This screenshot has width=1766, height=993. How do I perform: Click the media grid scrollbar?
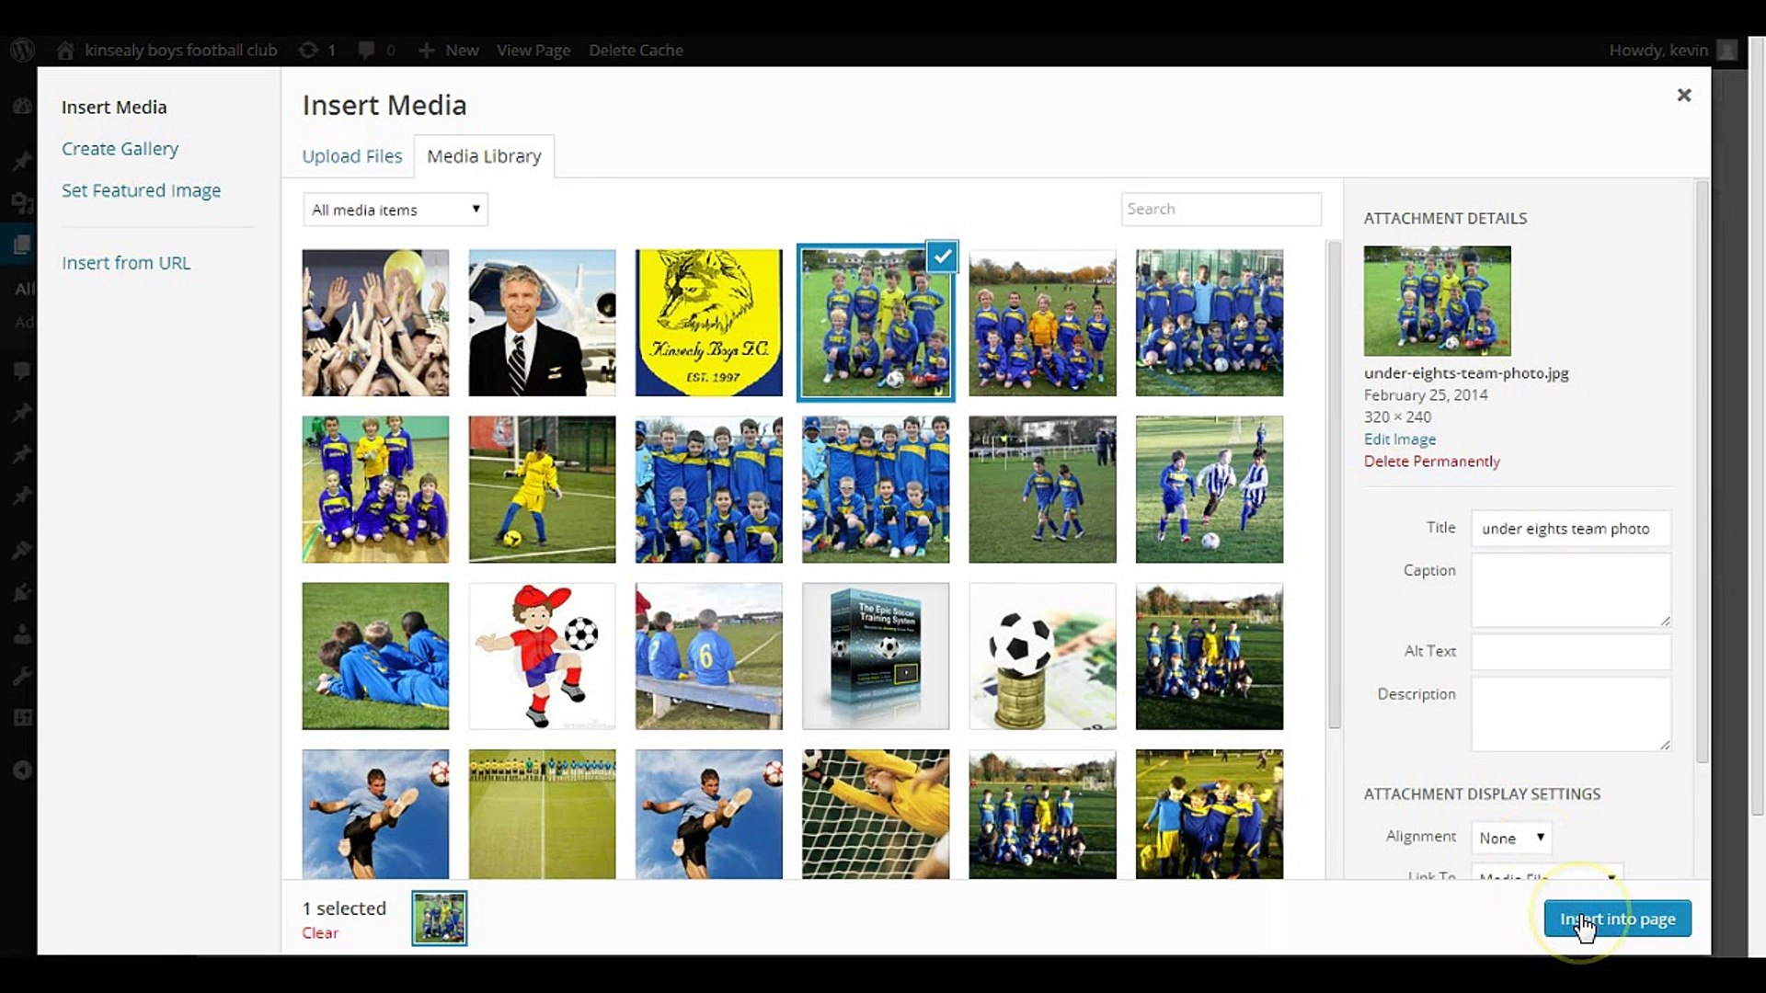pos(1334,485)
